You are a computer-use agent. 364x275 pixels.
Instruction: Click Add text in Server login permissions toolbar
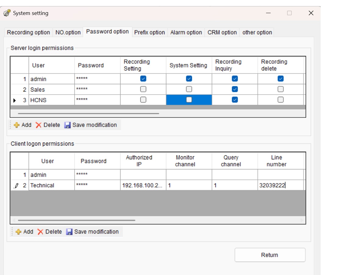pyautogui.click(x=27, y=125)
